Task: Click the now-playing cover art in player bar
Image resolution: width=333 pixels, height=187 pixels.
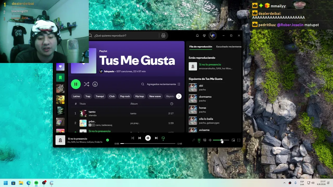Action: 60,140
